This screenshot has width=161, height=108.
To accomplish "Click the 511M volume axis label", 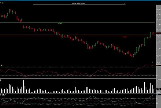I will pos(158,89).
